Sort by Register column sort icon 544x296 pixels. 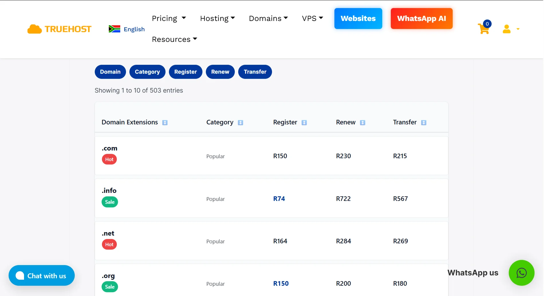(304, 123)
